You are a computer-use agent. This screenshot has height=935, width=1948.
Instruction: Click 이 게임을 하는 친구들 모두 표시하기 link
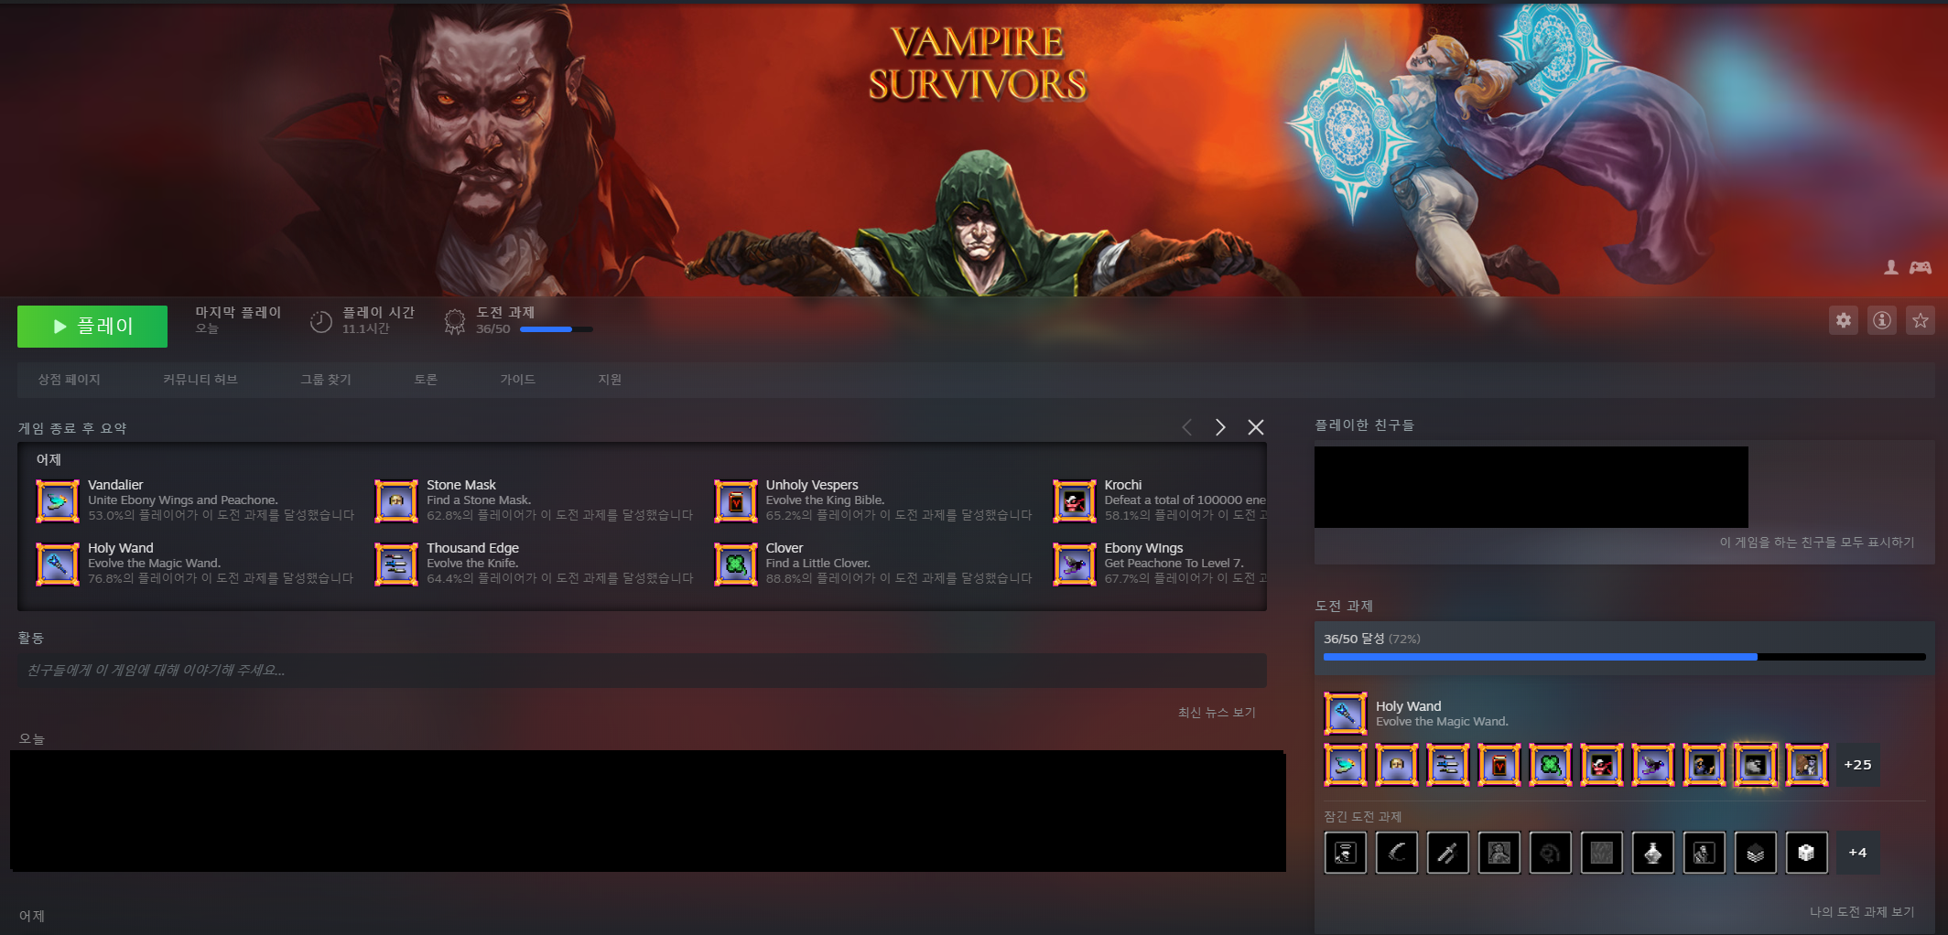(x=1817, y=543)
